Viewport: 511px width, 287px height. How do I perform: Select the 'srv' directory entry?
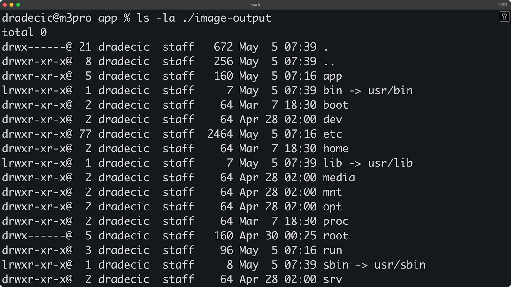[x=332, y=279]
